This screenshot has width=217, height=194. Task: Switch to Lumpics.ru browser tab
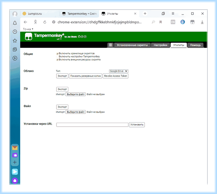(39, 13)
